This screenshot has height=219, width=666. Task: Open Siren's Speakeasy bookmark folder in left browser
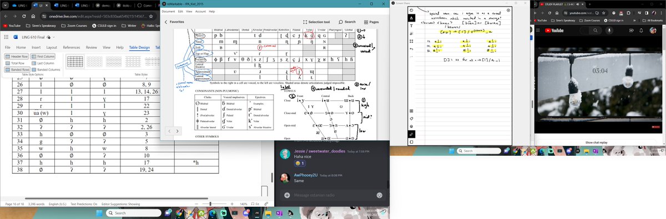(x=41, y=26)
